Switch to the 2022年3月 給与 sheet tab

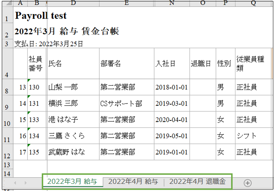coord(72,182)
